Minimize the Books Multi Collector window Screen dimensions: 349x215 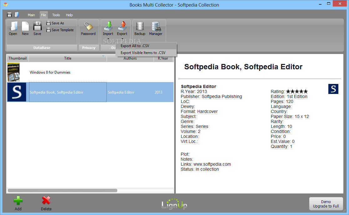tap(320, 4)
